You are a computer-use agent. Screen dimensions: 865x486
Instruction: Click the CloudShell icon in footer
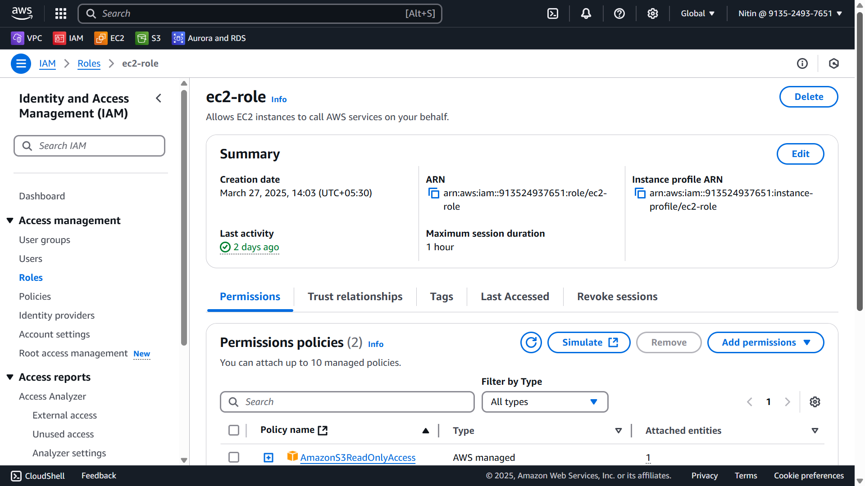pos(16,476)
